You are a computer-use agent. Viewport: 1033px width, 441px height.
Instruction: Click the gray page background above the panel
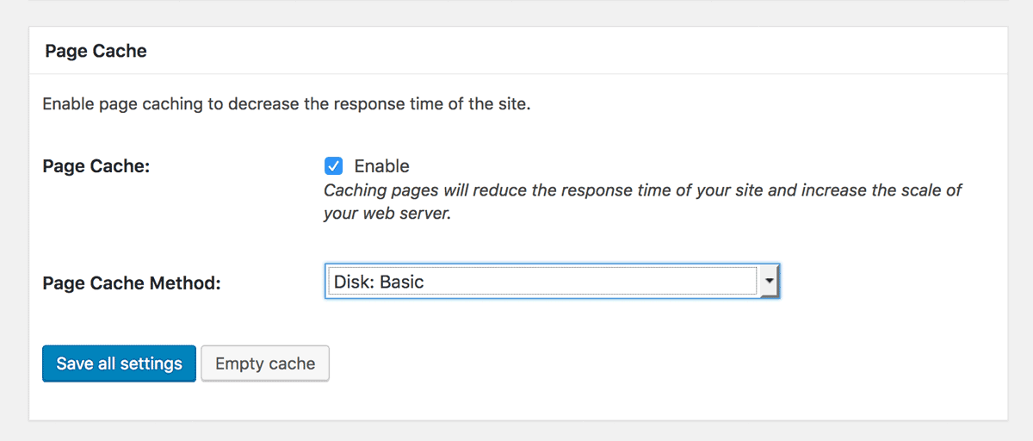click(516, 12)
